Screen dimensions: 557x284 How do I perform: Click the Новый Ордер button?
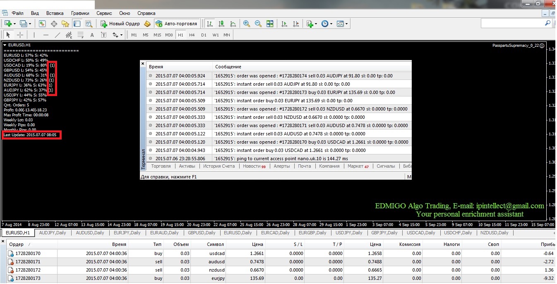pos(120,24)
